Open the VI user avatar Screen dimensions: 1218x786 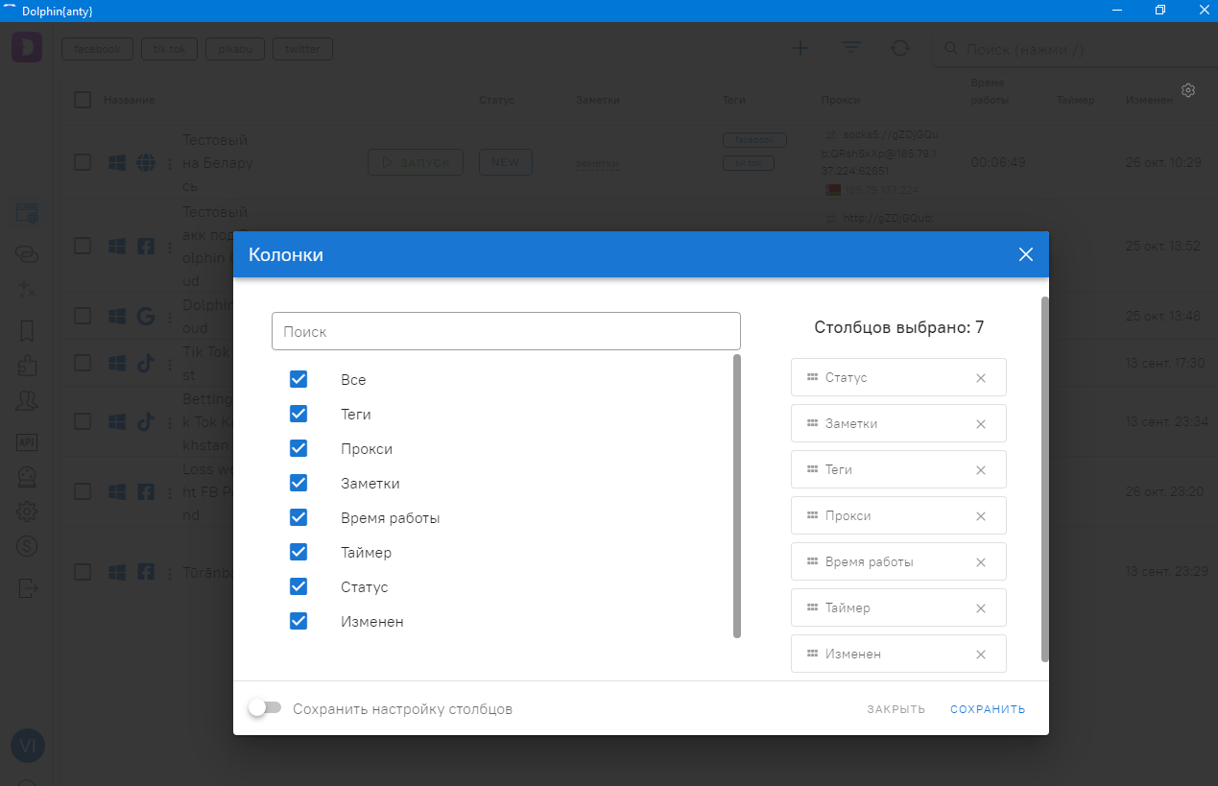click(x=27, y=746)
